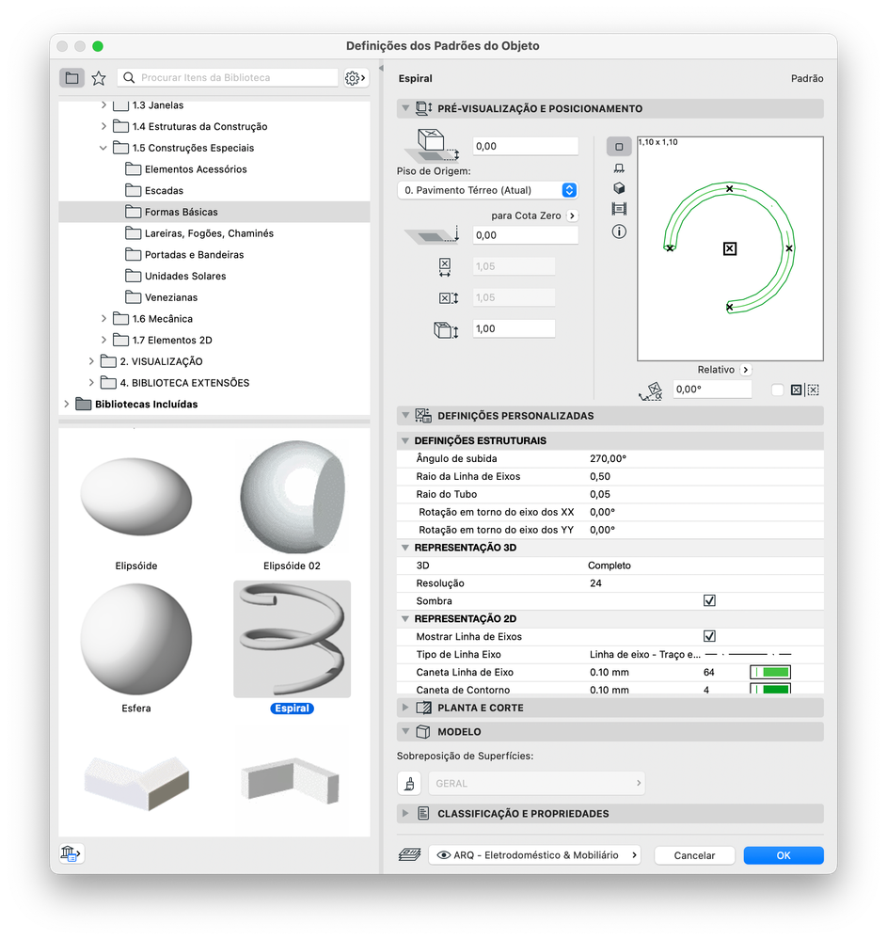Click the dotted hotspot icon near rotation

coord(814,390)
